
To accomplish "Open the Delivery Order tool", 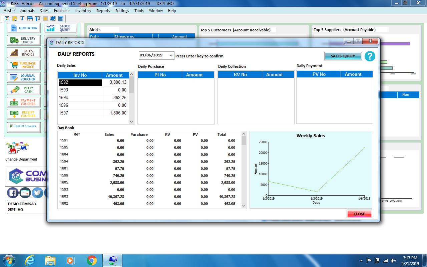I will click(23, 40).
